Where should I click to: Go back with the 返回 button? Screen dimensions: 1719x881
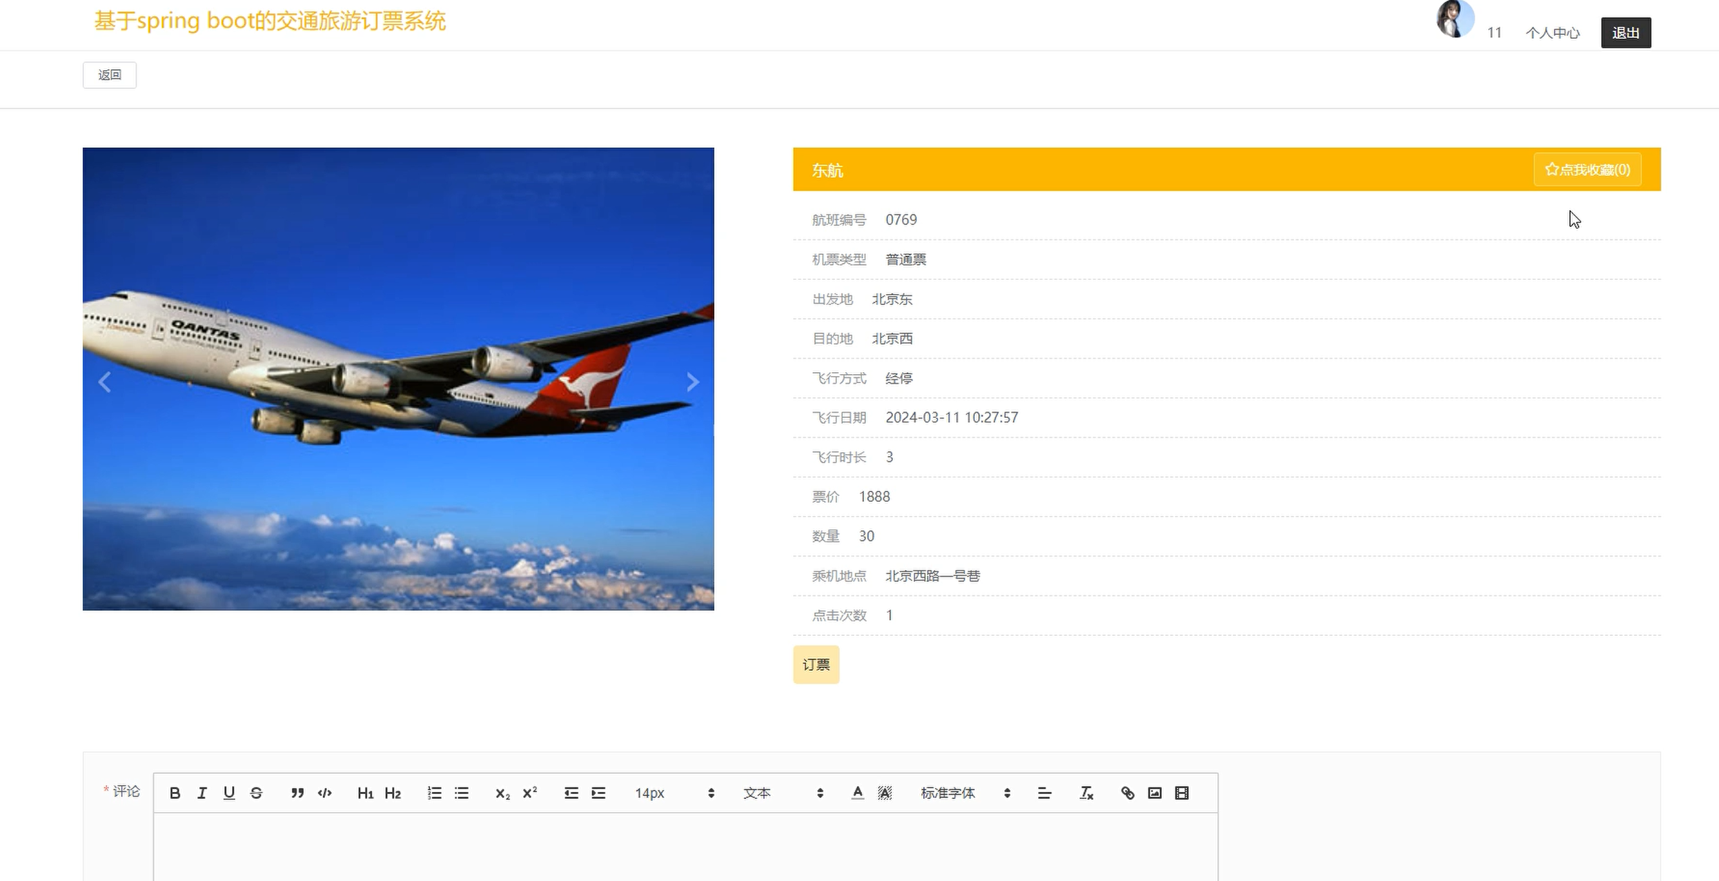point(110,75)
